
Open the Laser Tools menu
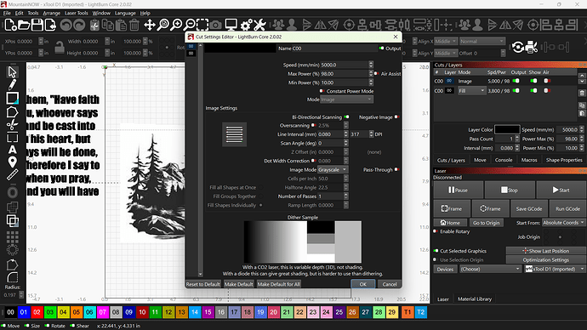click(76, 13)
